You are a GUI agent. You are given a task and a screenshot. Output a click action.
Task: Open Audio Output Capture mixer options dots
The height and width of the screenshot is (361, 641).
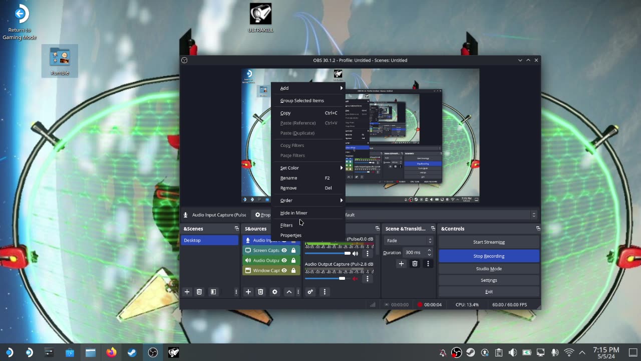click(x=368, y=278)
